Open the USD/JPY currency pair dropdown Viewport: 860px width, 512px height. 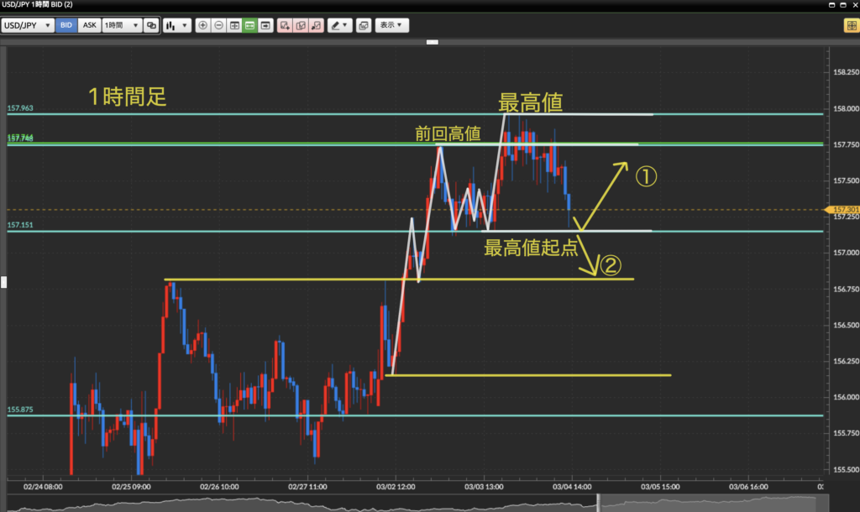(x=28, y=26)
